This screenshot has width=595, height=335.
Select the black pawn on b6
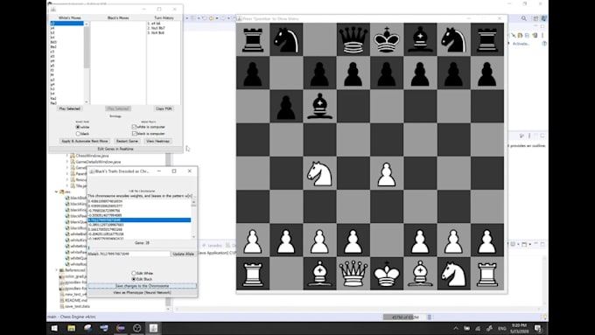tap(286, 107)
